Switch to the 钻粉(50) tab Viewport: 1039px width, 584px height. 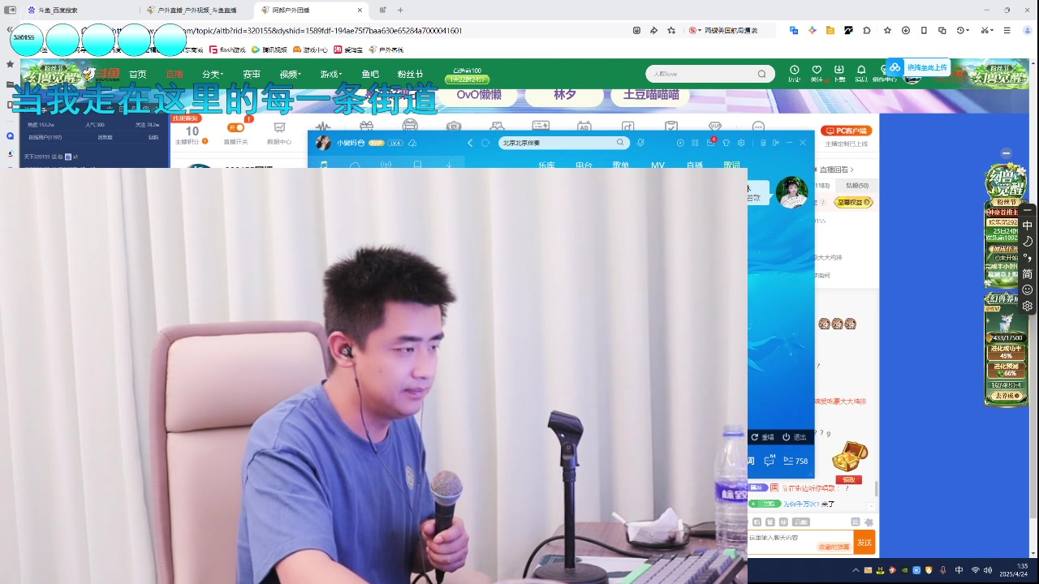[857, 186]
